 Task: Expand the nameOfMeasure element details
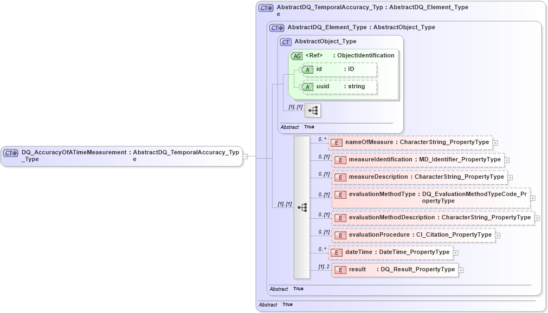pos(495,142)
